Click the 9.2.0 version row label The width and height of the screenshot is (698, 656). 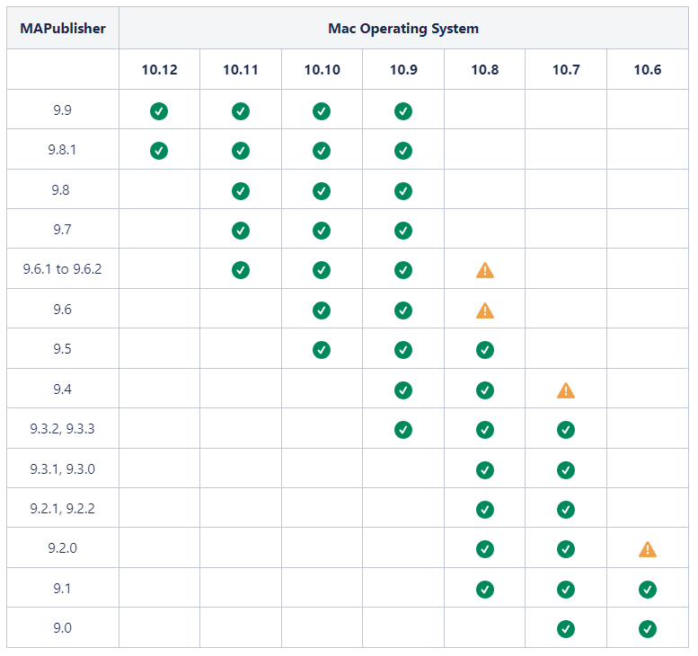pyautogui.click(x=62, y=548)
